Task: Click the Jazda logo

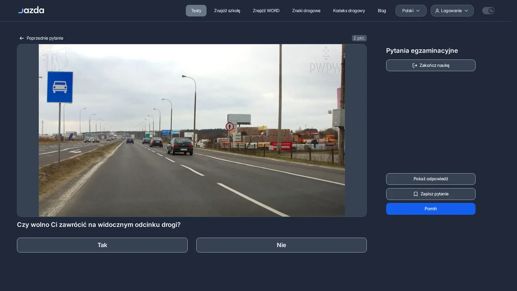Action: pos(31,10)
